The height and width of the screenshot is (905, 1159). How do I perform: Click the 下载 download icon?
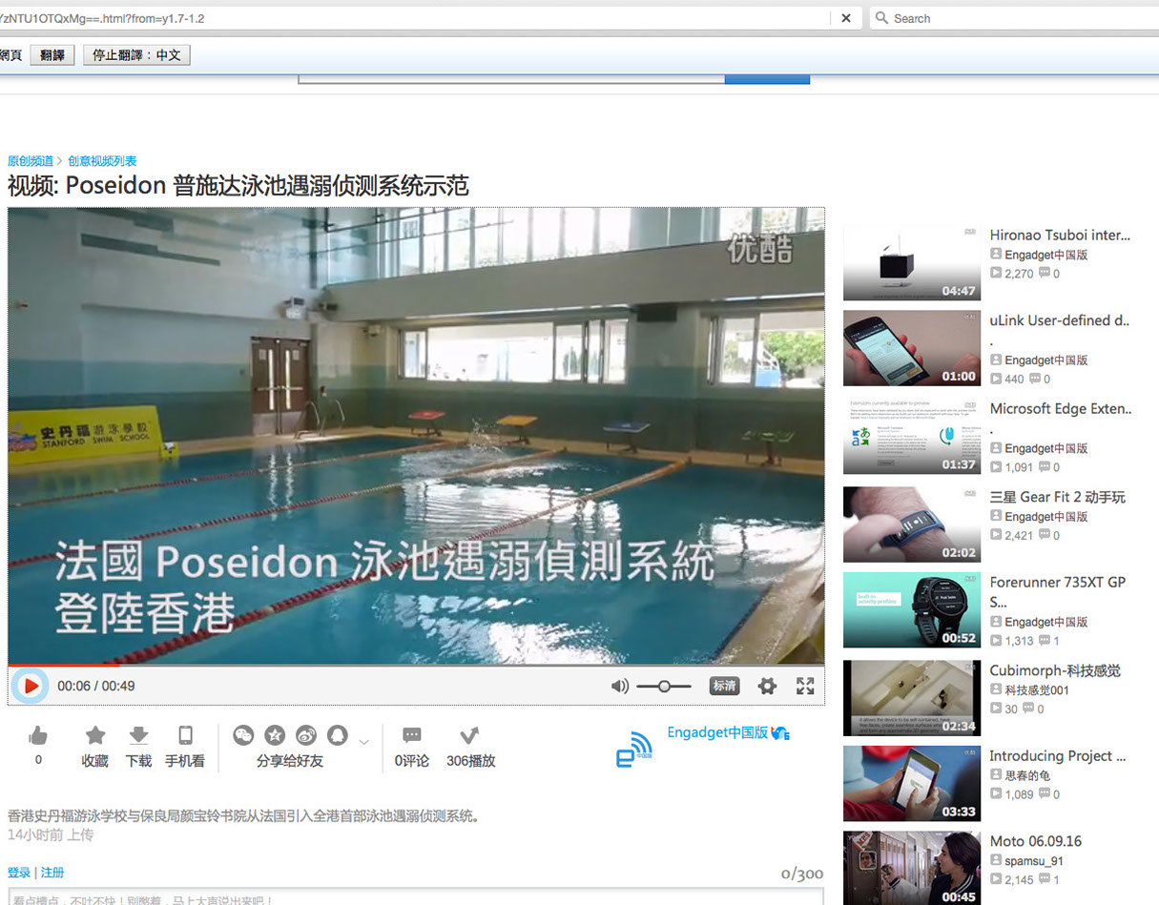[x=138, y=735]
